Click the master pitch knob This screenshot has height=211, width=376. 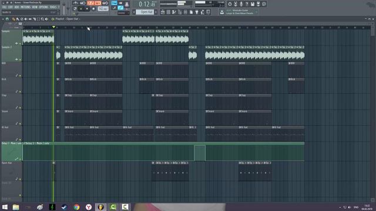click(x=68, y=9)
